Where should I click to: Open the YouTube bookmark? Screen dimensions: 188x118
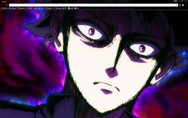(4, 8)
